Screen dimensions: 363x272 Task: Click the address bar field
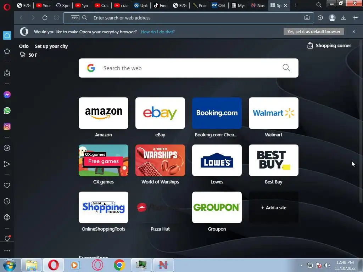[x=189, y=18]
